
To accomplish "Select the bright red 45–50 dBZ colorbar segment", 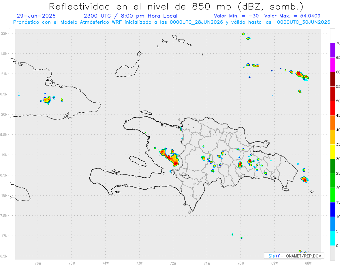I will 332,108.
